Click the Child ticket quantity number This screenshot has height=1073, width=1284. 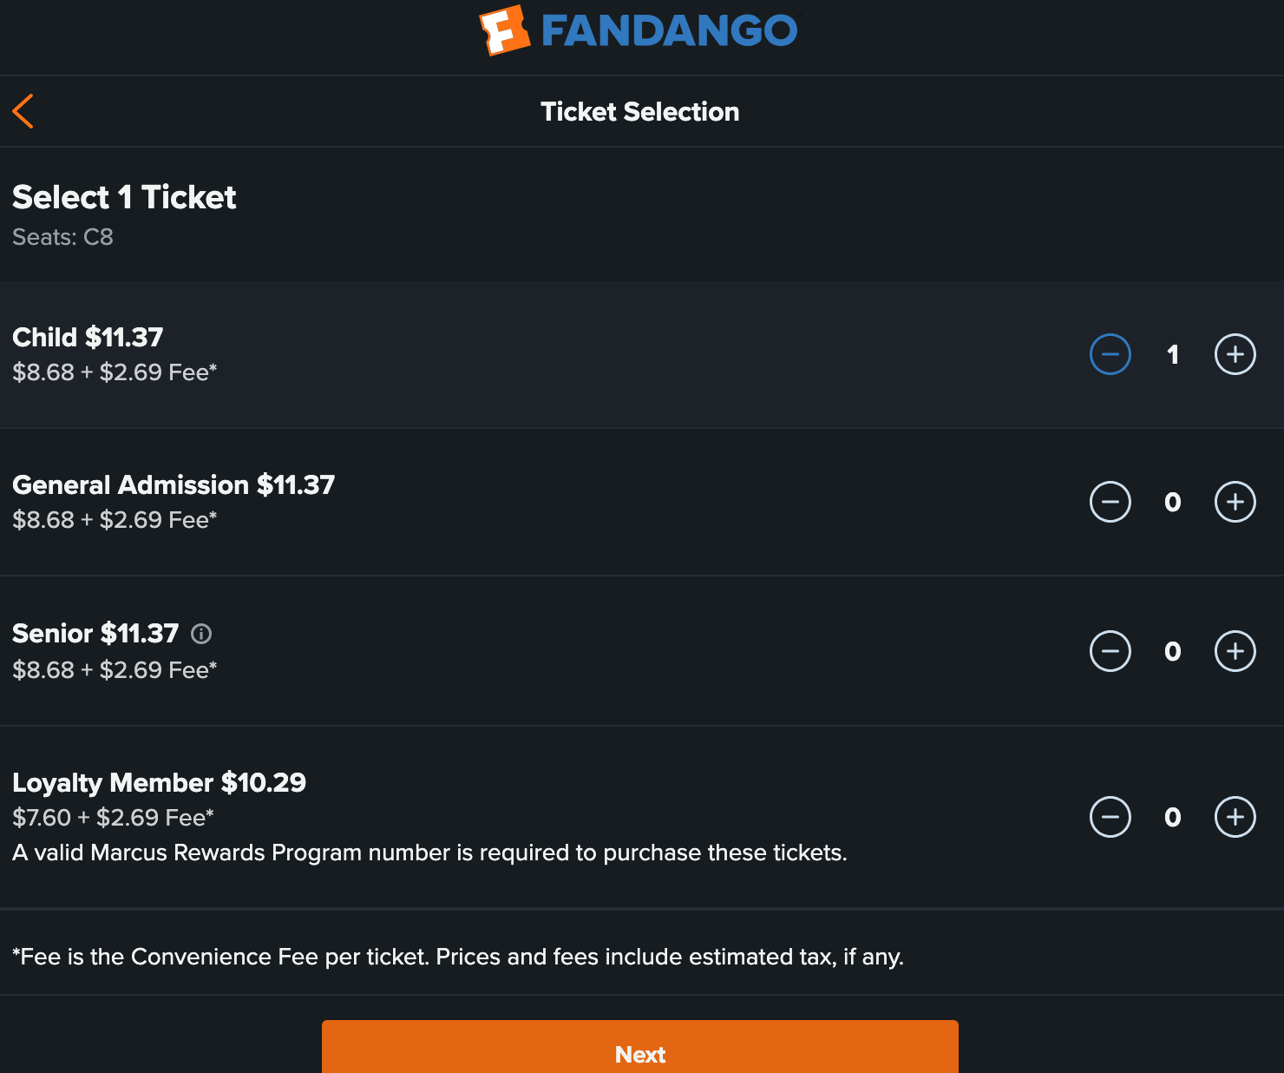[x=1172, y=354]
